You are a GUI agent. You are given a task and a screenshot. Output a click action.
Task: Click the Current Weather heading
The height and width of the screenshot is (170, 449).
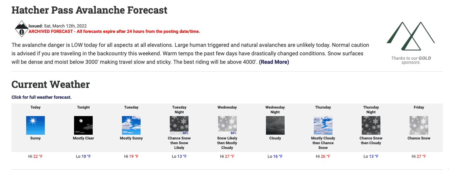pos(51,84)
